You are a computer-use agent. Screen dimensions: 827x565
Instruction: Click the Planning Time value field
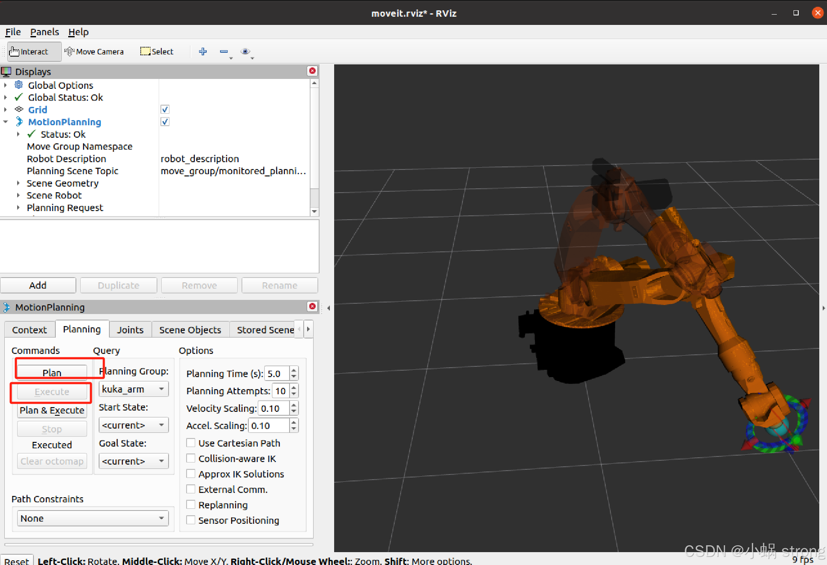(x=277, y=374)
